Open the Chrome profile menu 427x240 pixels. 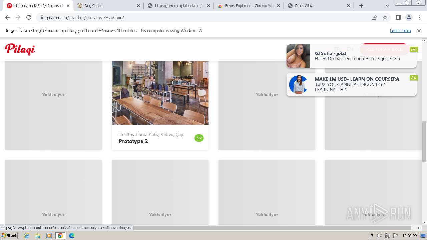tap(409, 17)
